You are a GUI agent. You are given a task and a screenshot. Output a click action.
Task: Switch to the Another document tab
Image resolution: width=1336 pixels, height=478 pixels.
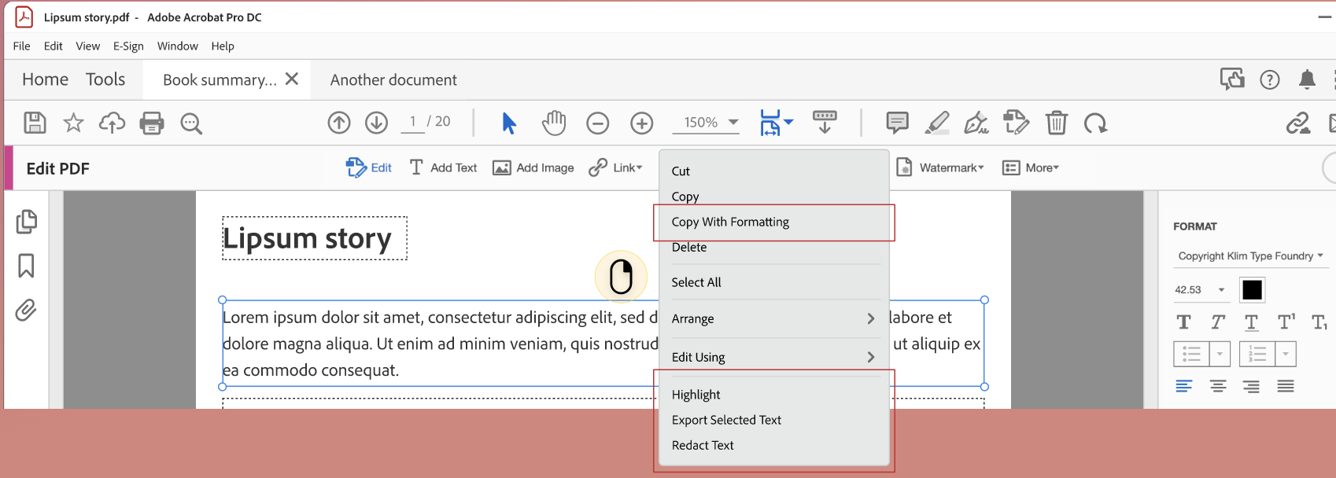393,79
